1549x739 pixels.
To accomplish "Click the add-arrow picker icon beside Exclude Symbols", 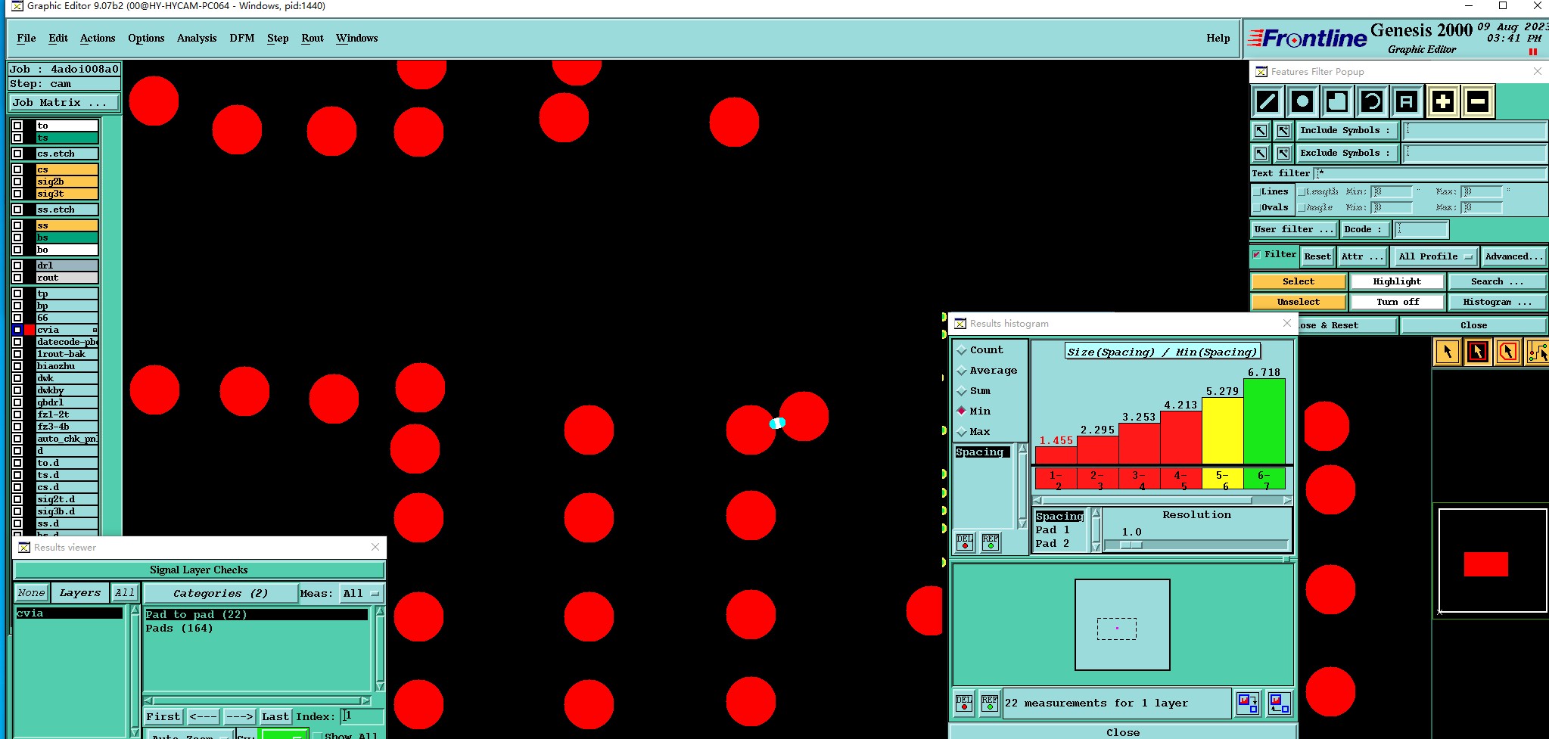I will (x=1283, y=154).
